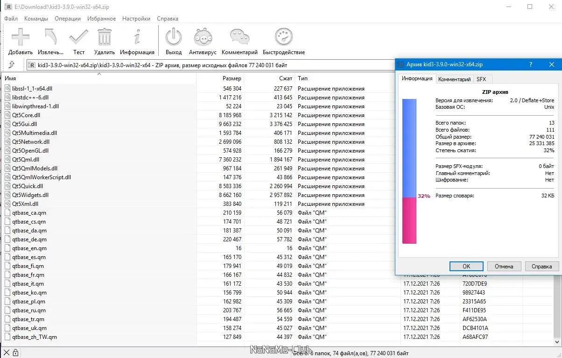Open the Информация toolbar icon
The width and height of the screenshot is (562, 358).
point(137,37)
